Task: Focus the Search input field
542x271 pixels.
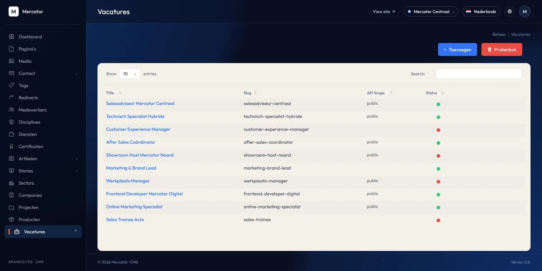Action: coord(479,74)
